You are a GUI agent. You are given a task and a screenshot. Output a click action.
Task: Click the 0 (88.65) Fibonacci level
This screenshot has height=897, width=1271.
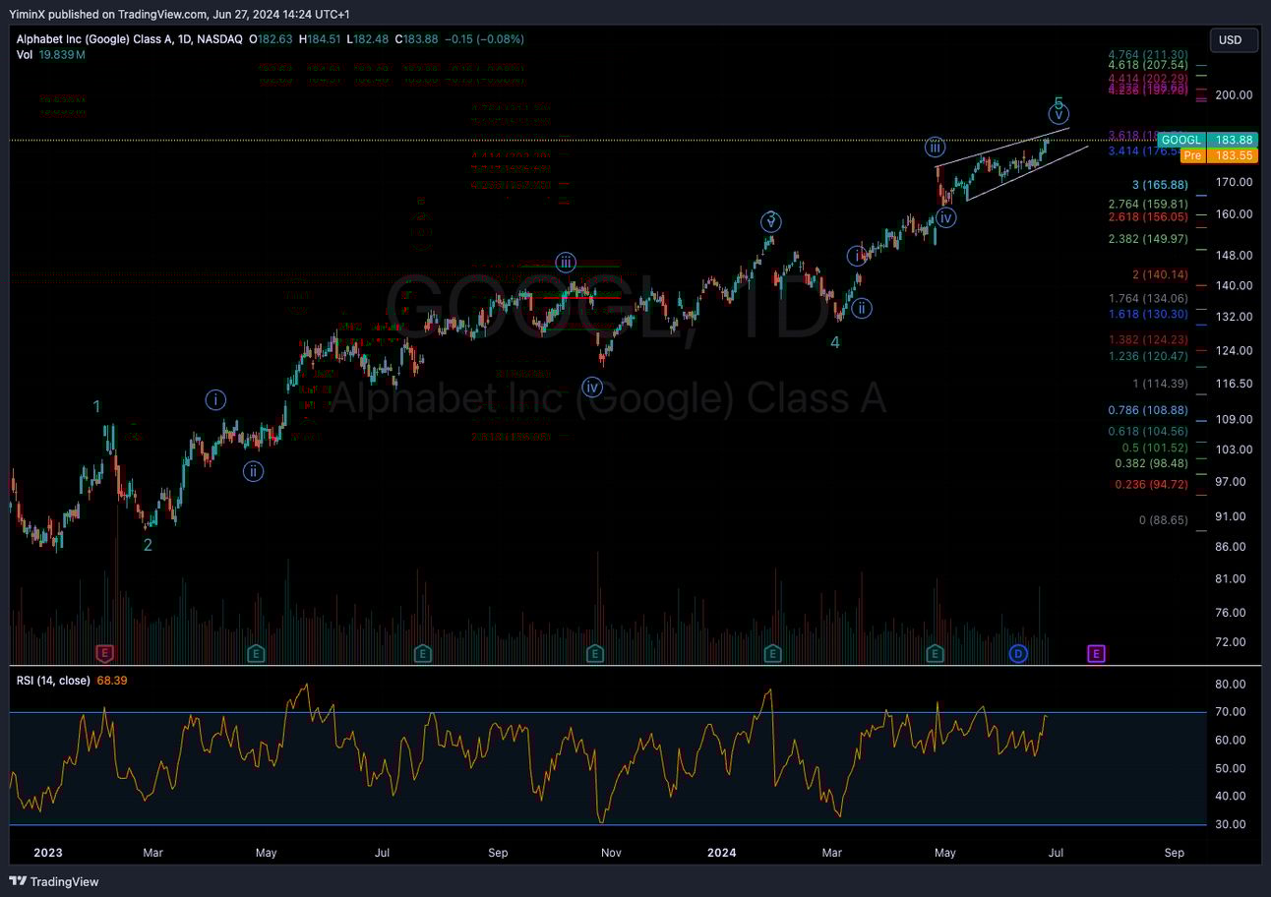1163,520
